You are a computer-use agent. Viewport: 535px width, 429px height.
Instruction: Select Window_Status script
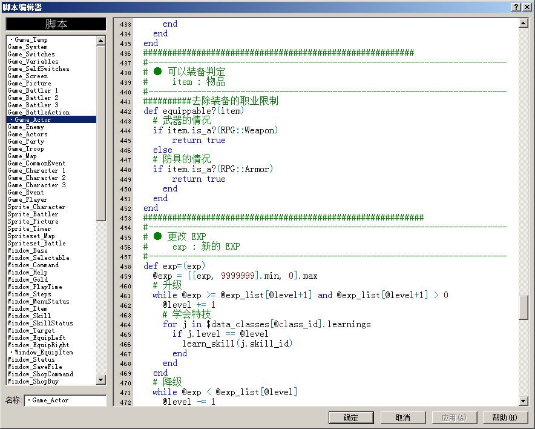pyautogui.click(x=51, y=359)
